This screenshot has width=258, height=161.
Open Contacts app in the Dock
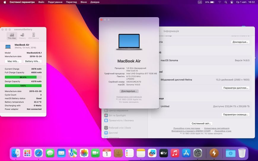118,153
